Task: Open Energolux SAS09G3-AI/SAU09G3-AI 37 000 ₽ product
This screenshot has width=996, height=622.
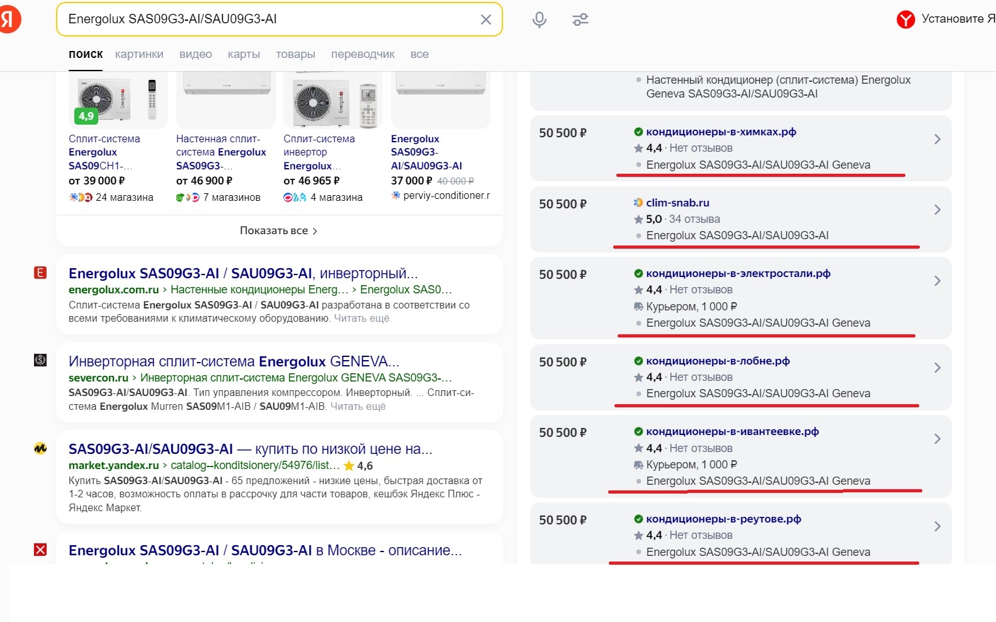Action: coord(426,152)
